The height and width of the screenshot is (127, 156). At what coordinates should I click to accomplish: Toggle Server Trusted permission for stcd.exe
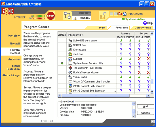click(x=139, y=54)
